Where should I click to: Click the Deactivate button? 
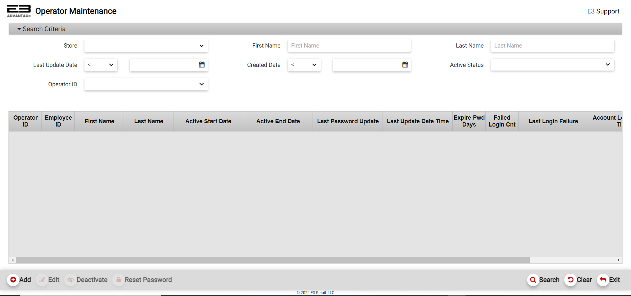(x=87, y=280)
